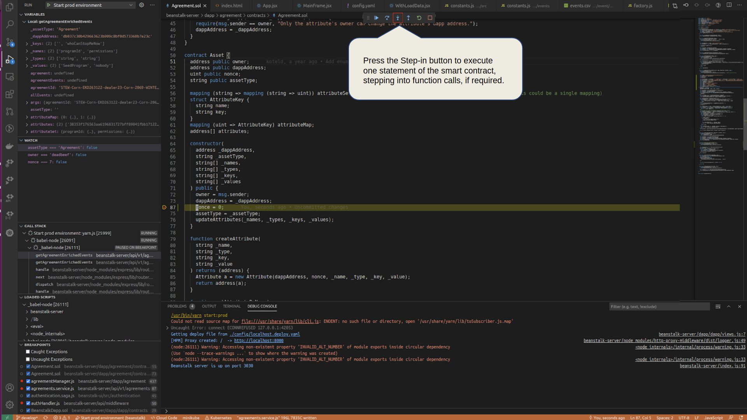Click the Step Out debug button

point(408,18)
